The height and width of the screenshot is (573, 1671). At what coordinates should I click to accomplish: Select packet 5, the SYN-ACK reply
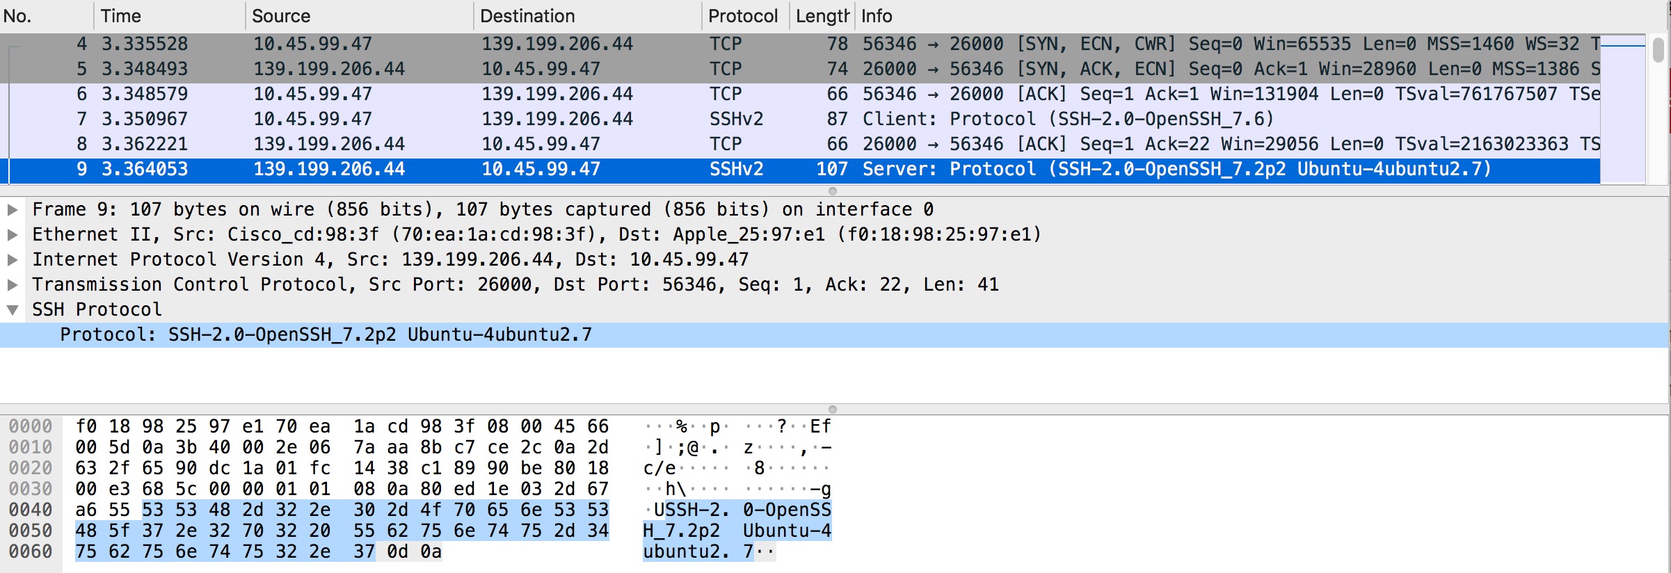pyautogui.click(x=487, y=69)
